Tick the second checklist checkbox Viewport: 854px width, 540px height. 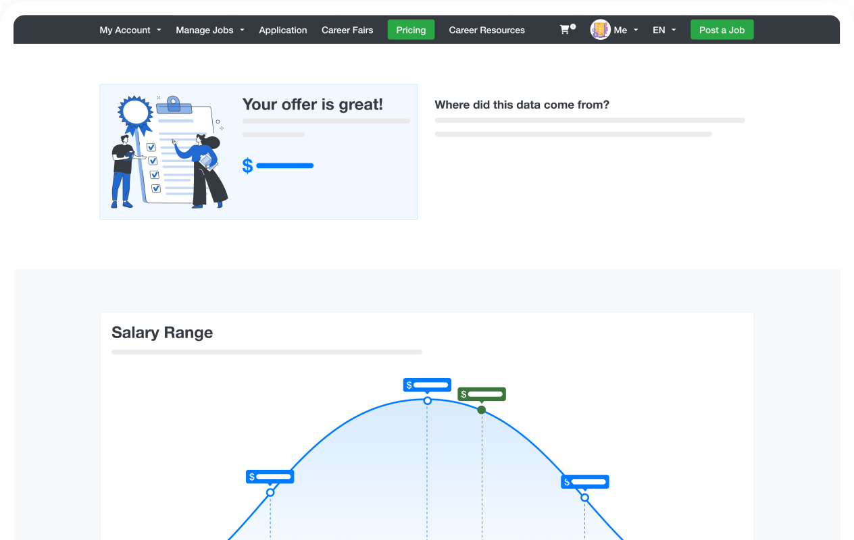(x=152, y=161)
